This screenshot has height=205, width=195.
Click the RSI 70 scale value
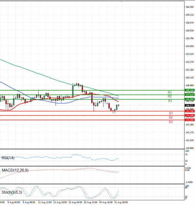(x=186, y=155)
